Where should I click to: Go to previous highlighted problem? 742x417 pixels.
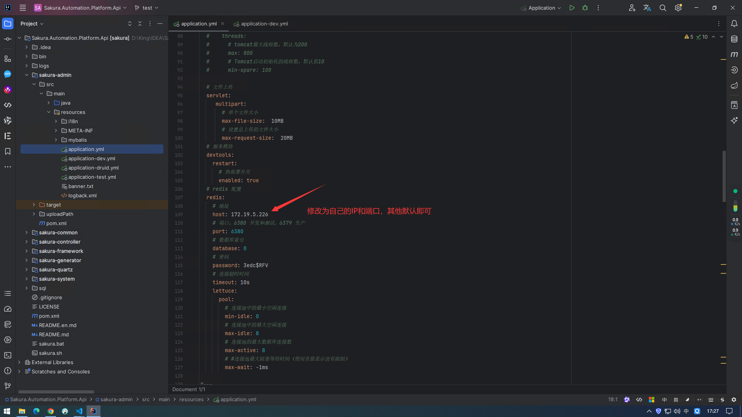[713, 37]
